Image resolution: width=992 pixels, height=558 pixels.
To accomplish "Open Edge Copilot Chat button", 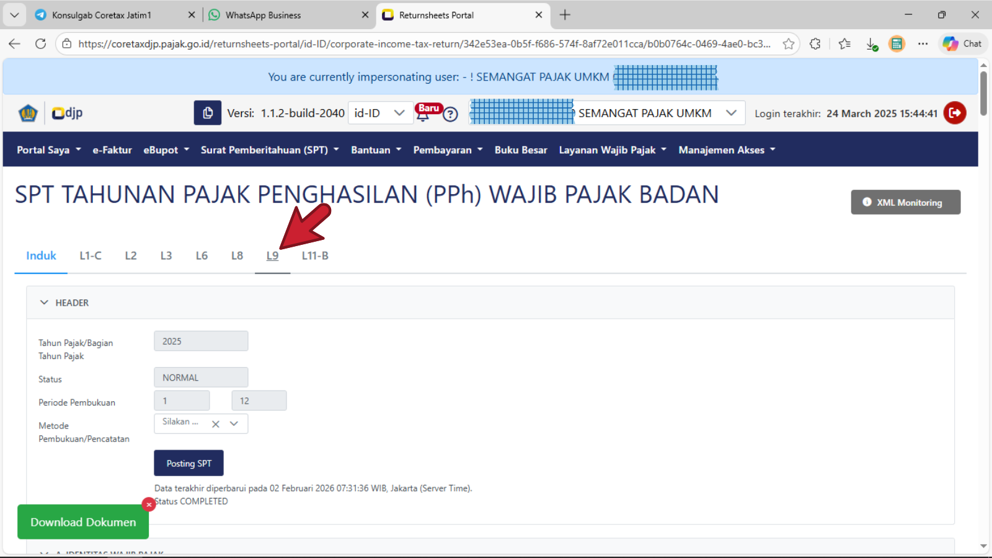I will click(962, 44).
